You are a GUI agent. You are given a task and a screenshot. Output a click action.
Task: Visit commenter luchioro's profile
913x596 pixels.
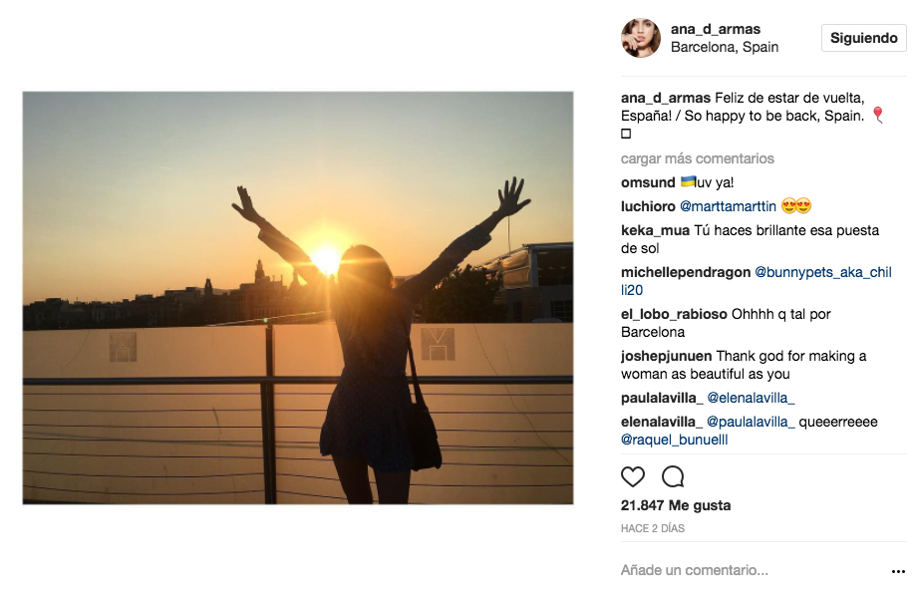pyautogui.click(x=648, y=206)
